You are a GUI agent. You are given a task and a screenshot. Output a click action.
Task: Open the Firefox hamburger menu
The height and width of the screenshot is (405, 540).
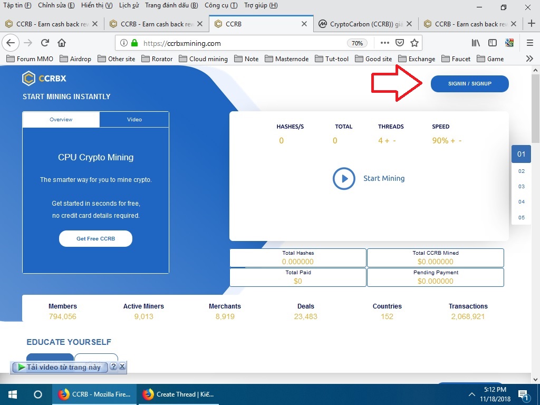530,43
